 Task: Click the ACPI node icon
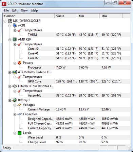point(15,25)
